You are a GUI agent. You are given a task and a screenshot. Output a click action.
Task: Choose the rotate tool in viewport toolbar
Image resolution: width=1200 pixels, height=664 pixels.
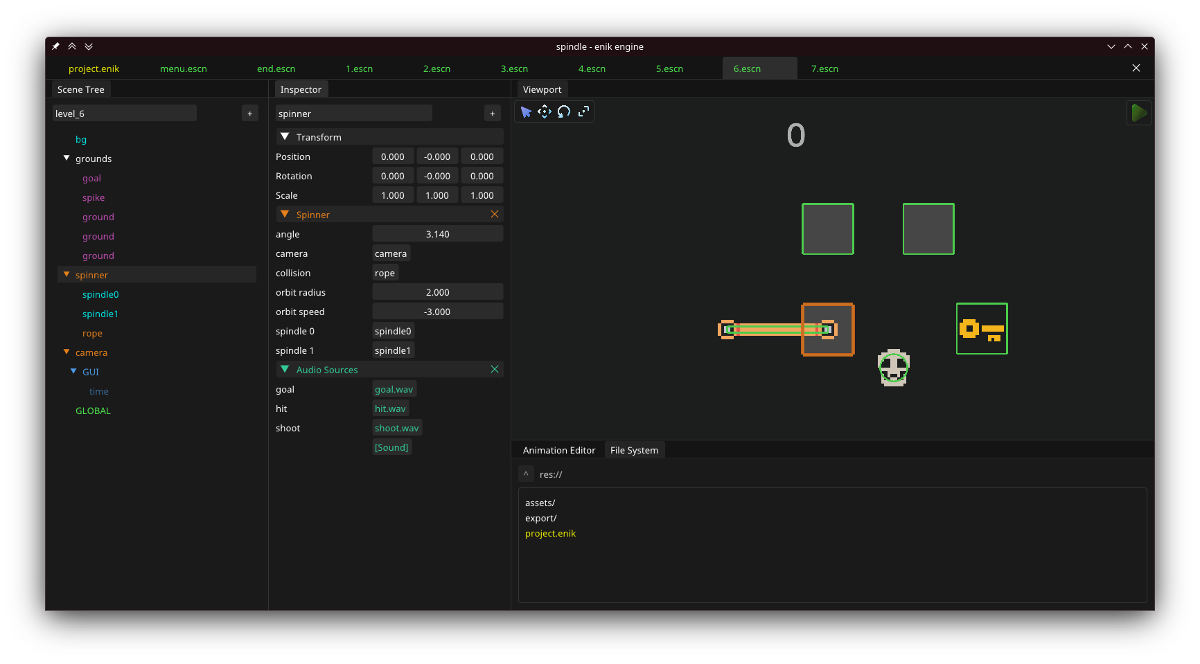coord(564,112)
